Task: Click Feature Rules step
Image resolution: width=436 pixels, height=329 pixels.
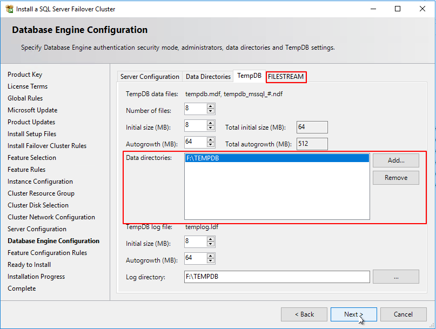Action: (x=26, y=170)
